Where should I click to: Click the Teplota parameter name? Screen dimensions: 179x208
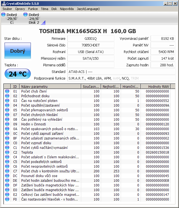coord(27,152)
